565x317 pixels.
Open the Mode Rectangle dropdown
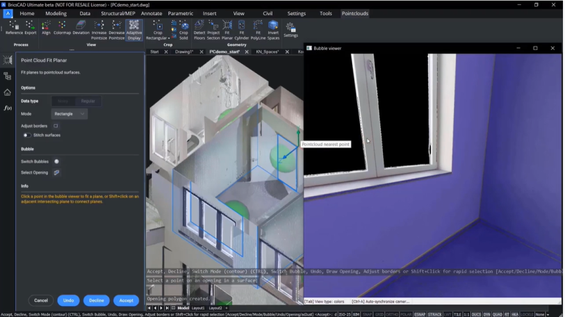tap(69, 114)
